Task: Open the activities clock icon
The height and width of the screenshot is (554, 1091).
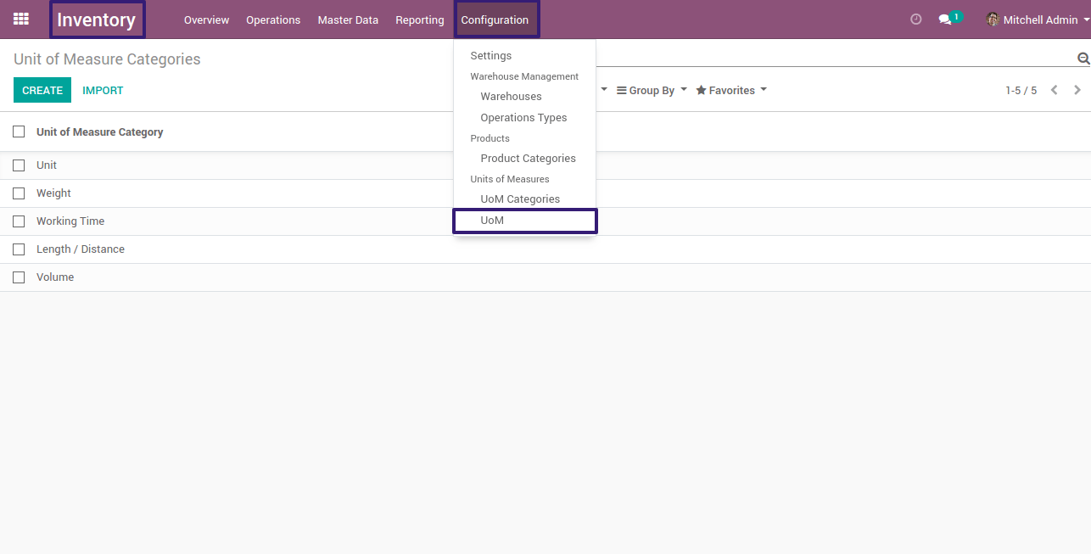Action: (x=915, y=20)
